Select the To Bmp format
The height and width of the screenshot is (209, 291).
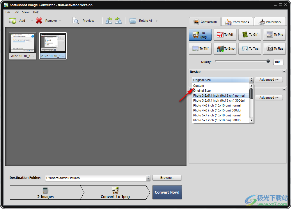(225, 49)
